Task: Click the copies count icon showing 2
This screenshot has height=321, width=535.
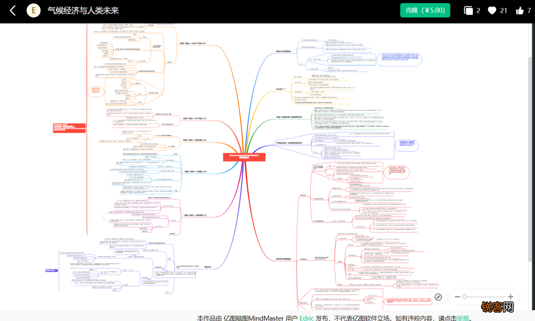Action: (x=468, y=11)
